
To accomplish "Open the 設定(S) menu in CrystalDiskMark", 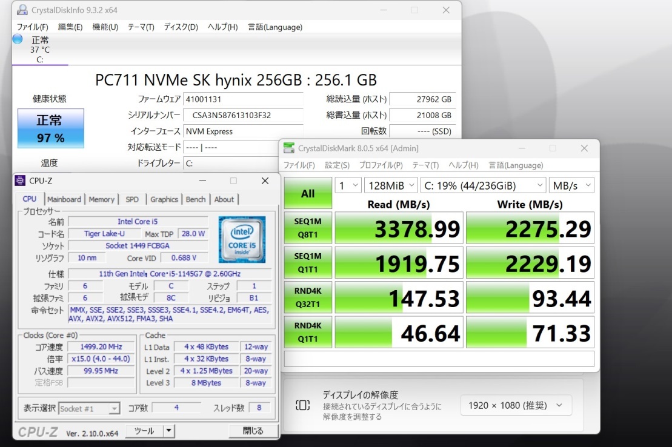I will pos(337,165).
